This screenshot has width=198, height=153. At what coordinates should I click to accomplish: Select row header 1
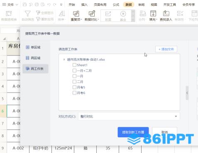pyautogui.click(x=3, y=48)
